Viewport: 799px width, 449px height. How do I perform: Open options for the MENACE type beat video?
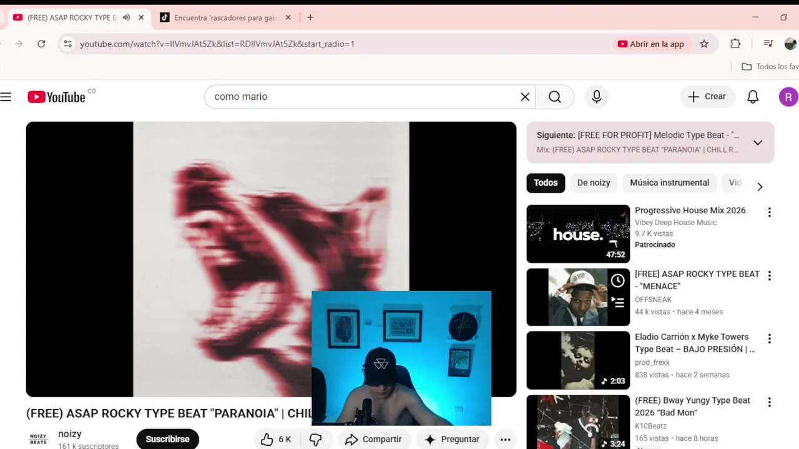click(769, 276)
